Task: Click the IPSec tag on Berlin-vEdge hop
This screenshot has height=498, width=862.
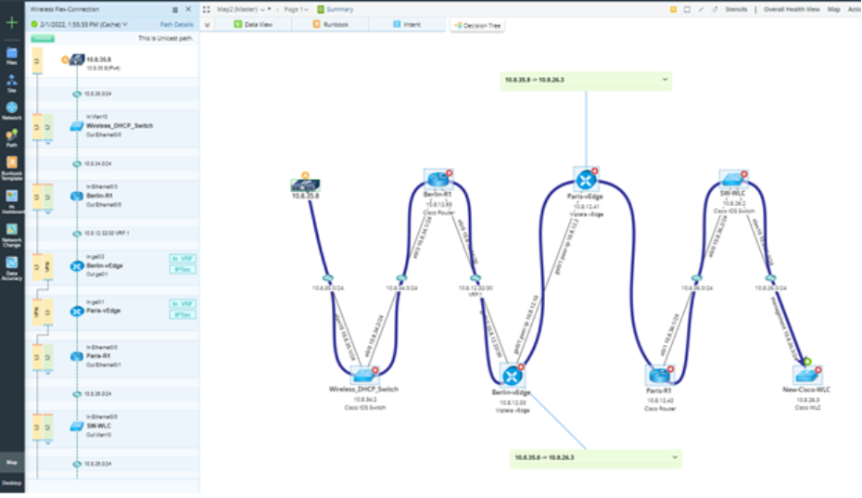Action: [x=181, y=271]
